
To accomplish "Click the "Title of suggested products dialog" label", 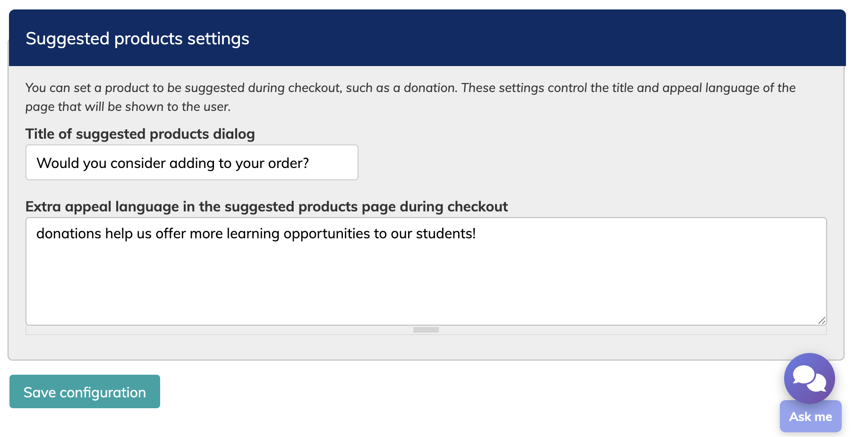I will tap(140, 134).
